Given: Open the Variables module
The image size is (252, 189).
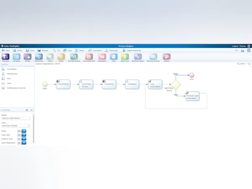Looking at the screenshot, I should pos(16,57).
